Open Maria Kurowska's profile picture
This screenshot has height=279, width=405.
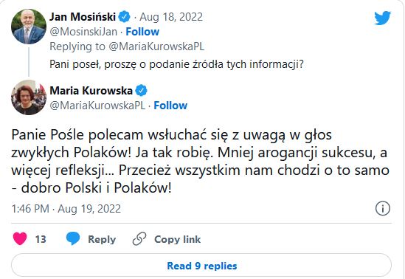[x=29, y=97]
